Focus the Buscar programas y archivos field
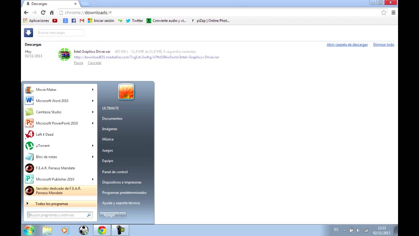 click(60, 215)
